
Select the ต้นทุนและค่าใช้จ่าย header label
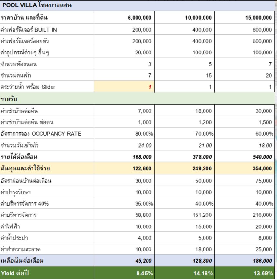(25, 168)
